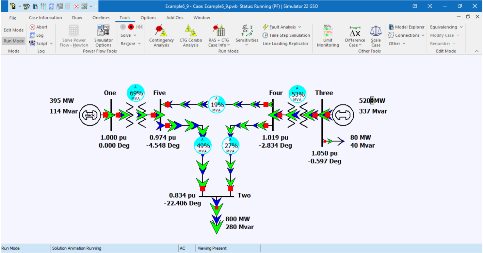Open Simulator Options

103,36
